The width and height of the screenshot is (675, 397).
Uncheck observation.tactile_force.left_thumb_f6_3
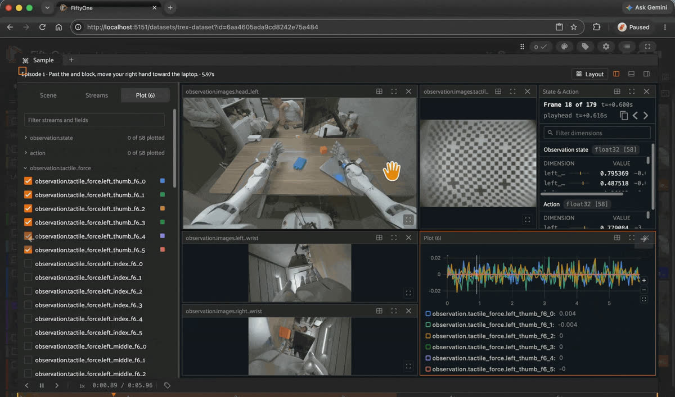click(x=28, y=222)
